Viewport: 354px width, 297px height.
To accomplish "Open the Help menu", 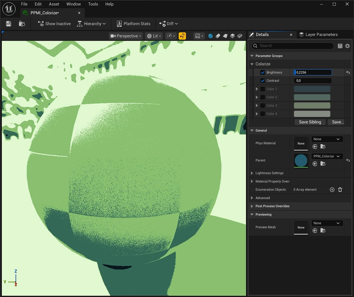I will click(109, 4).
